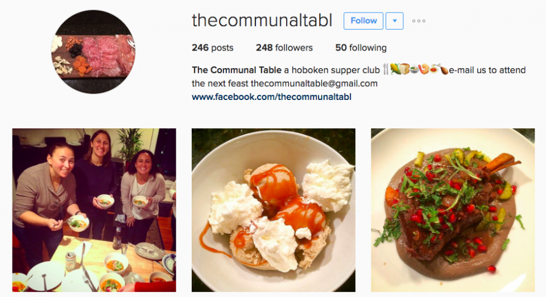Open the photo of three women holding bowls
The height and width of the screenshot is (297, 546).
coord(94,210)
